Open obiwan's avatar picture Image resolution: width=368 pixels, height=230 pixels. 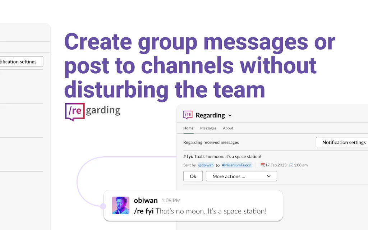[x=120, y=206]
